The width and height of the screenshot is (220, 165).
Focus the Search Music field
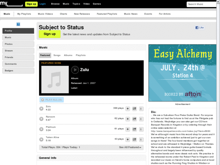tap(202, 4)
